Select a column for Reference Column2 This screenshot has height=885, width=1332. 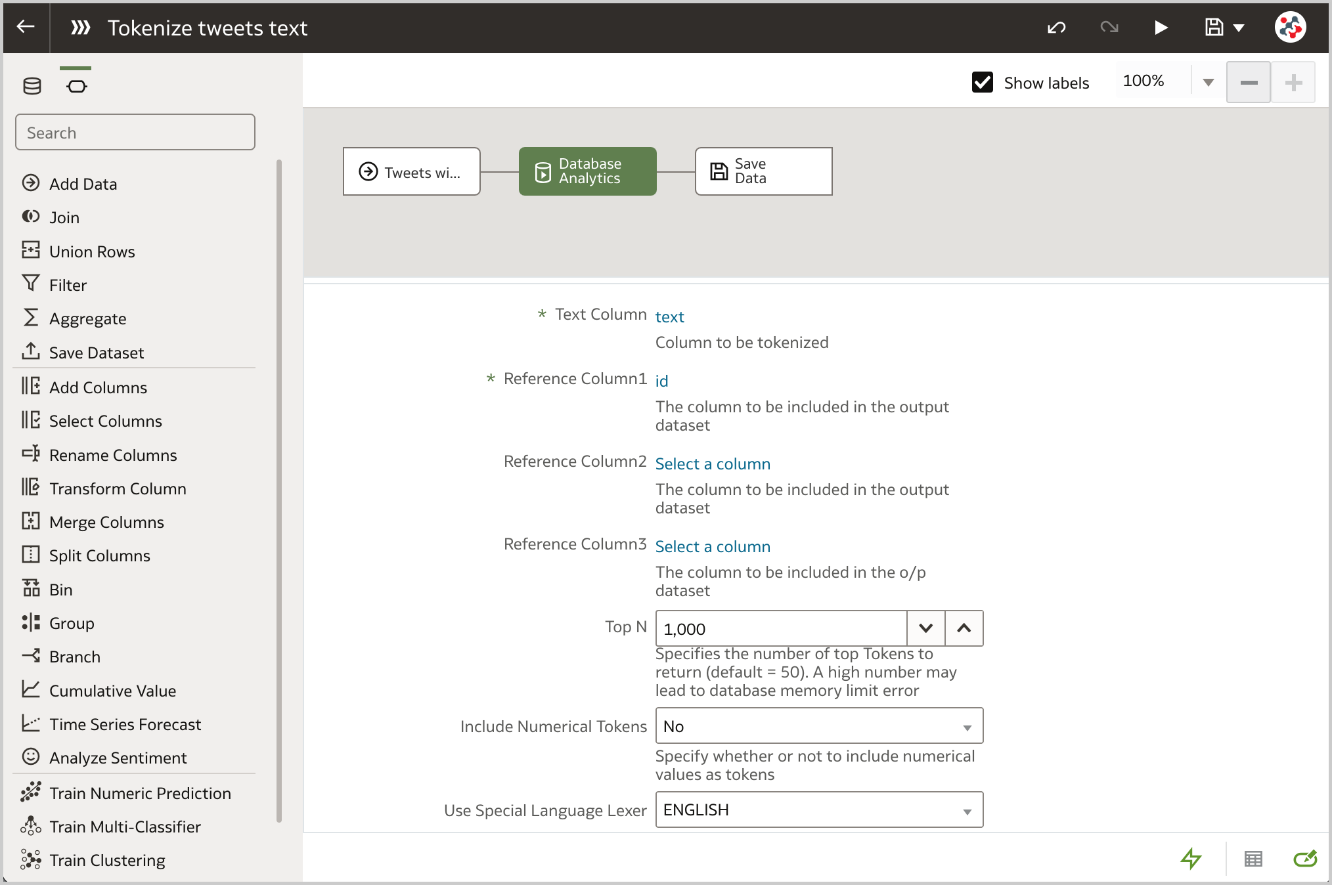712,464
